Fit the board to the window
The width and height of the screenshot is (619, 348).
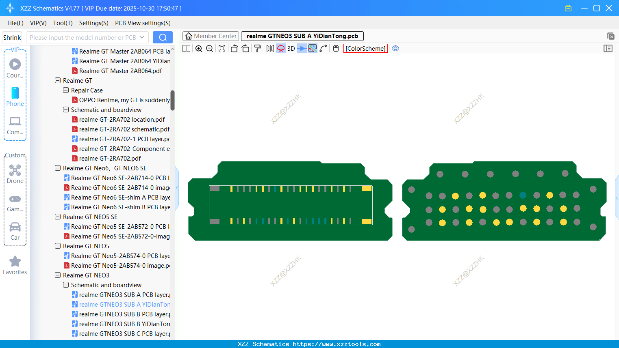[x=222, y=49]
